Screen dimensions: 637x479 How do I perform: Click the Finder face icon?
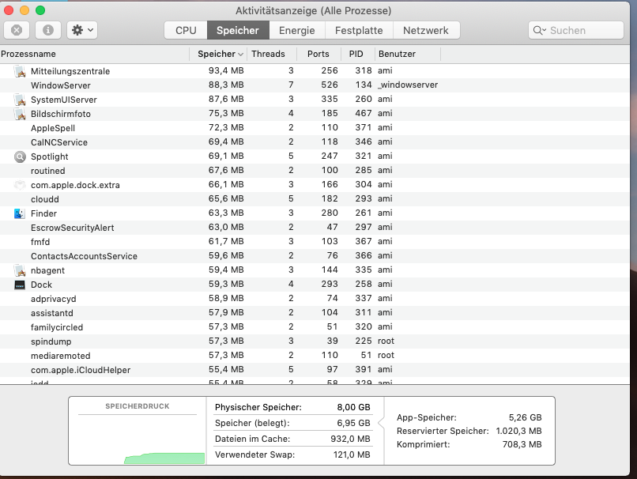tap(20, 213)
